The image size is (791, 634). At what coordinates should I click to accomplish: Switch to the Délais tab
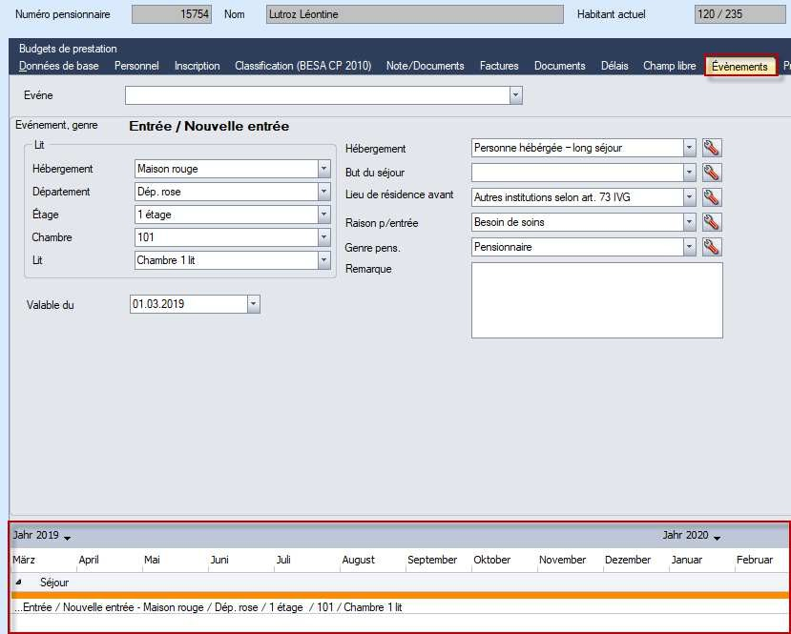pos(614,66)
